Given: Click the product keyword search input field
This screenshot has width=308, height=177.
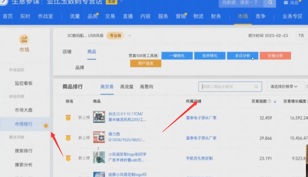Looking at the screenshot, I should tap(227, 87).
